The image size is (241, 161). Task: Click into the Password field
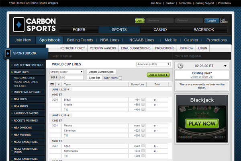(x=189, y=21)
